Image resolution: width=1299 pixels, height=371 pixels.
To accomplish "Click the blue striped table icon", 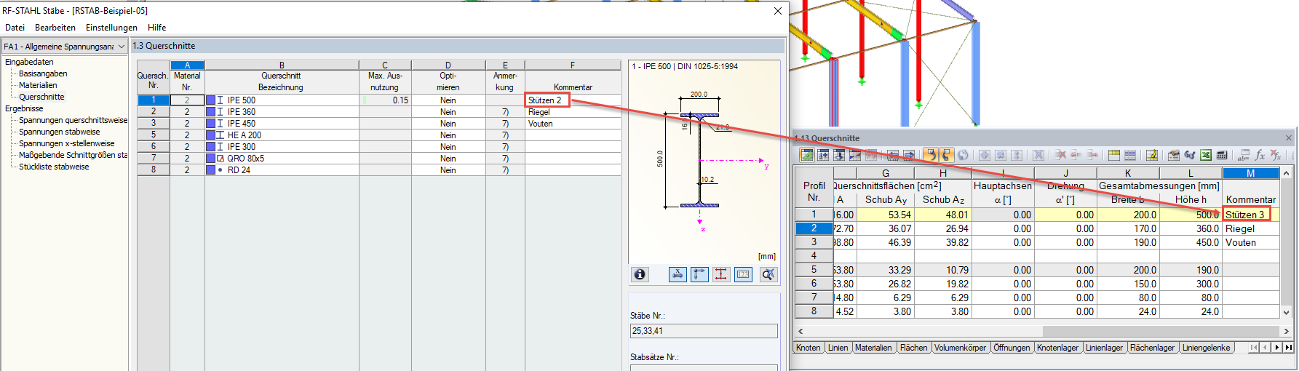I will point(1130,155).
